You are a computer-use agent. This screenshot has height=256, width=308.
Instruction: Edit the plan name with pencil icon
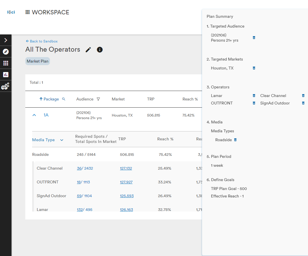click(88, 50)
